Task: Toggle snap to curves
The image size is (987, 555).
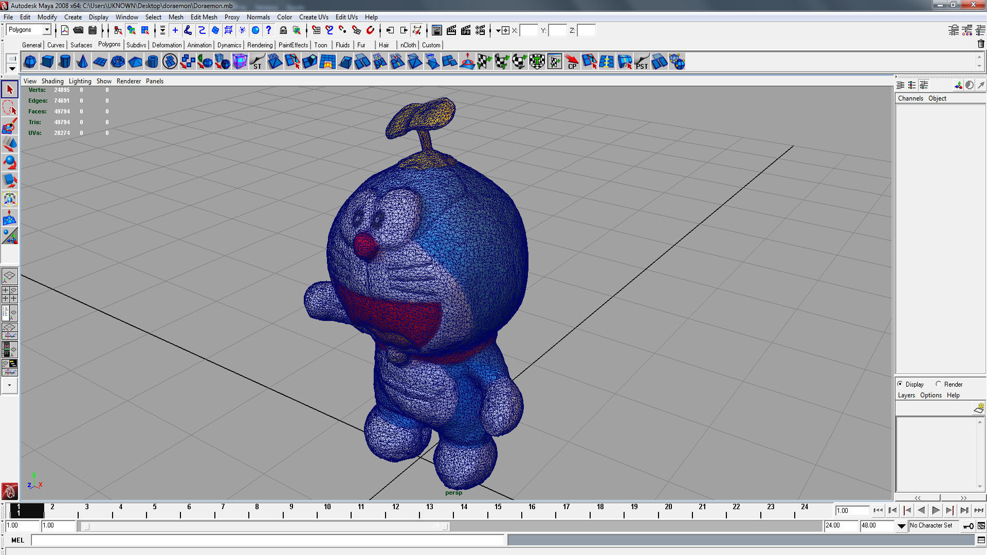Action: [x=330, y=30]
